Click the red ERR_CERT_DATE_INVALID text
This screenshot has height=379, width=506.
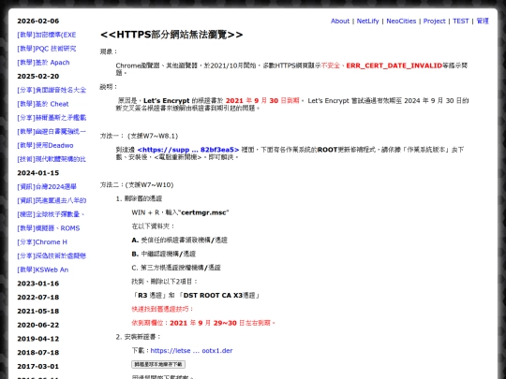click(x=394, y=66)
